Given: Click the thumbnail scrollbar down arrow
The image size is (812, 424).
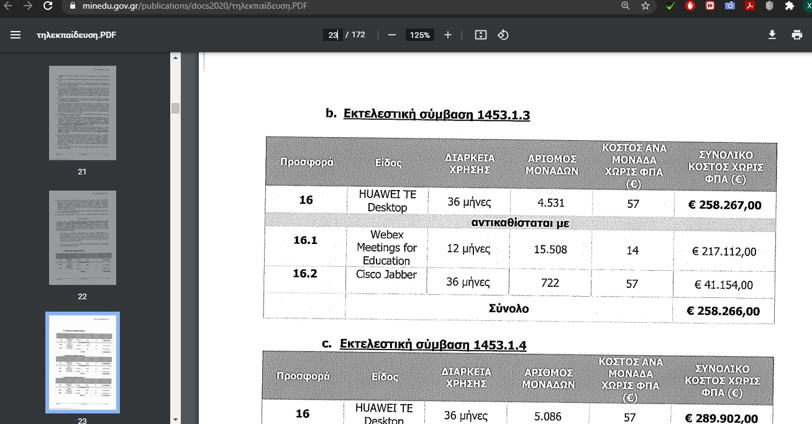Looking at the screenshot, I should (176, 420).
